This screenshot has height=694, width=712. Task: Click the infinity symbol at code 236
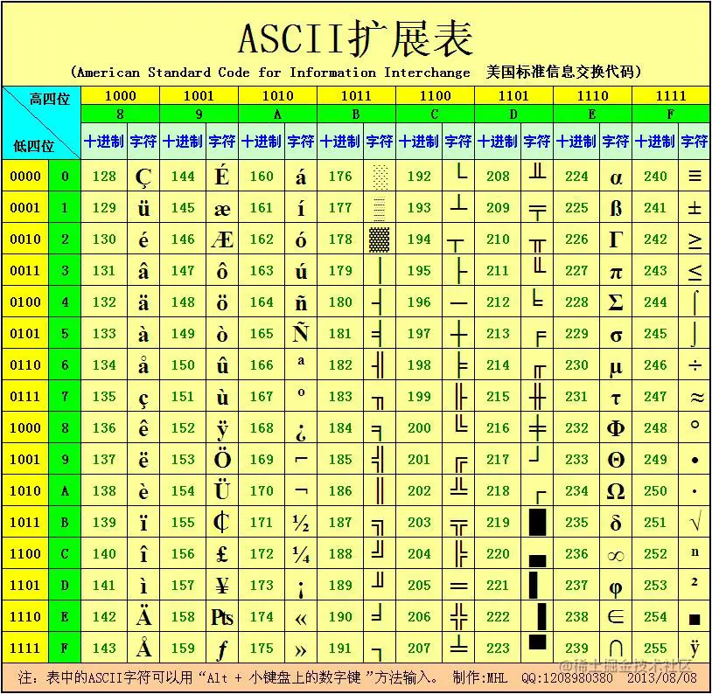tap(615, 553)
